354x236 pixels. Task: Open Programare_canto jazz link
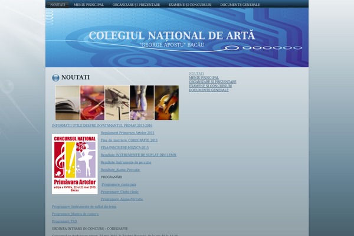pyautogui.click(x=119, y=185)
